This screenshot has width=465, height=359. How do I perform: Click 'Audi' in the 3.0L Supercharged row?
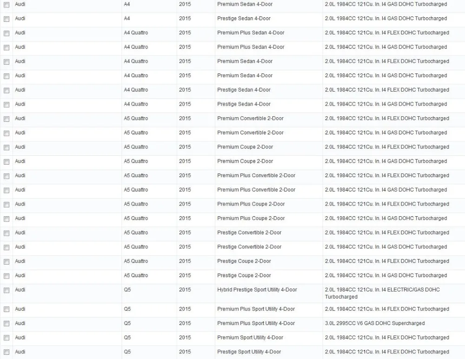click(x=20, y=323)
